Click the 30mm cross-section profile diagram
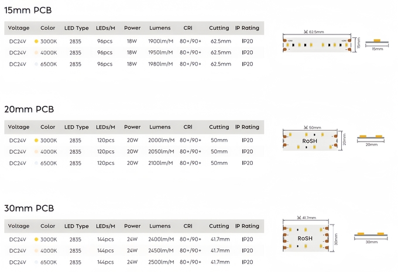This screenshot has width=398, height=272. pyautogui.click(x=371, y=235)
